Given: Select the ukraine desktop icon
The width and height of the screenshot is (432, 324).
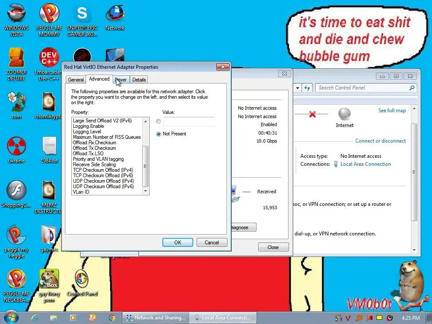Looking at the screenshot, I should pyautogui.click(x=16, y=149).
